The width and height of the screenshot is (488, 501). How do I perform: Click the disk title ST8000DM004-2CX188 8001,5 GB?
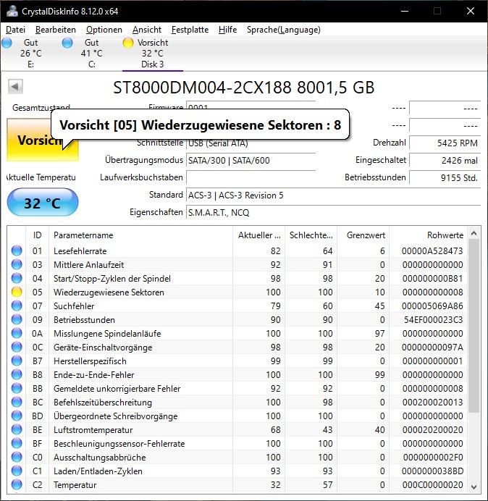(243, 88)
